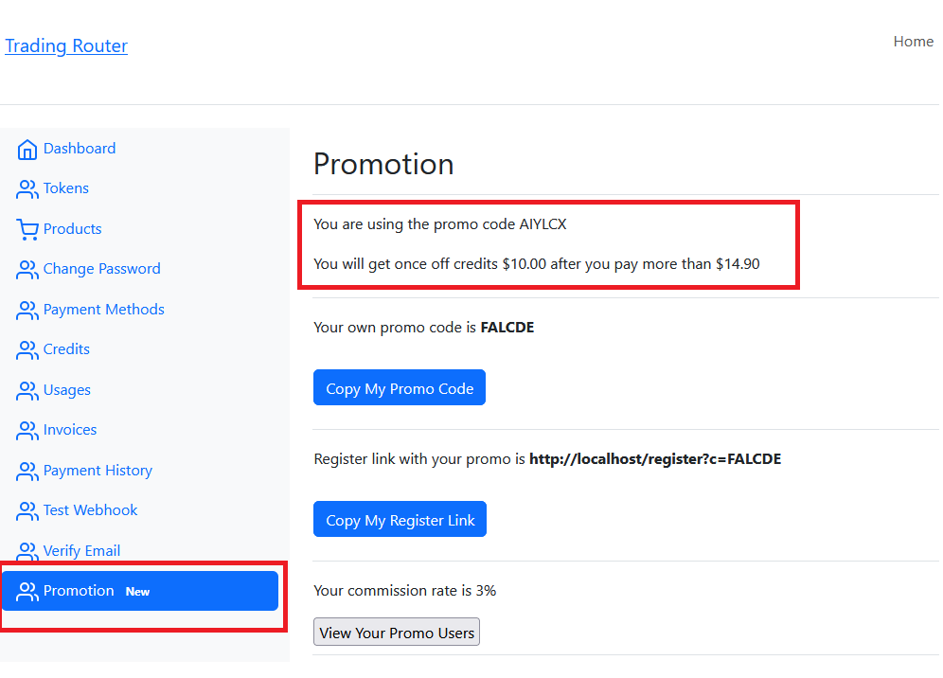Image resolution: width=943 pixels, height=678 pixels.
Task: Click the Credits sidebar icon
Action: (x=27, y=350)
